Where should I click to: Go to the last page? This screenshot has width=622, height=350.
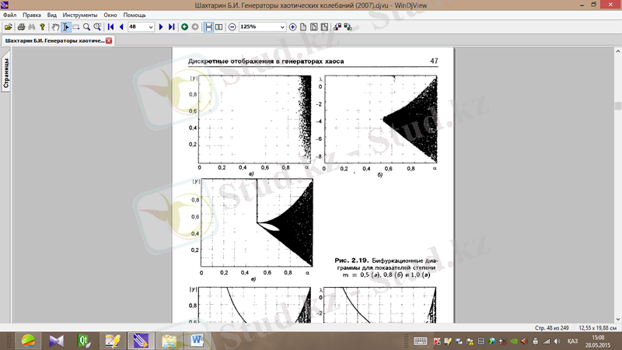pyautogui.click(x=171, y=27)
